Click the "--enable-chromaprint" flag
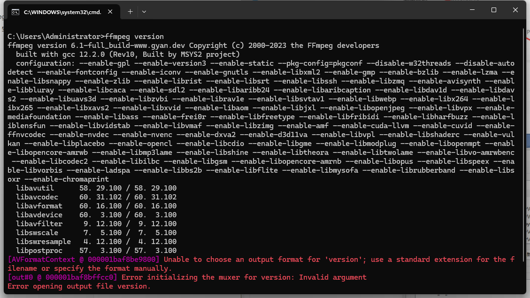 [x=67, y=179]
